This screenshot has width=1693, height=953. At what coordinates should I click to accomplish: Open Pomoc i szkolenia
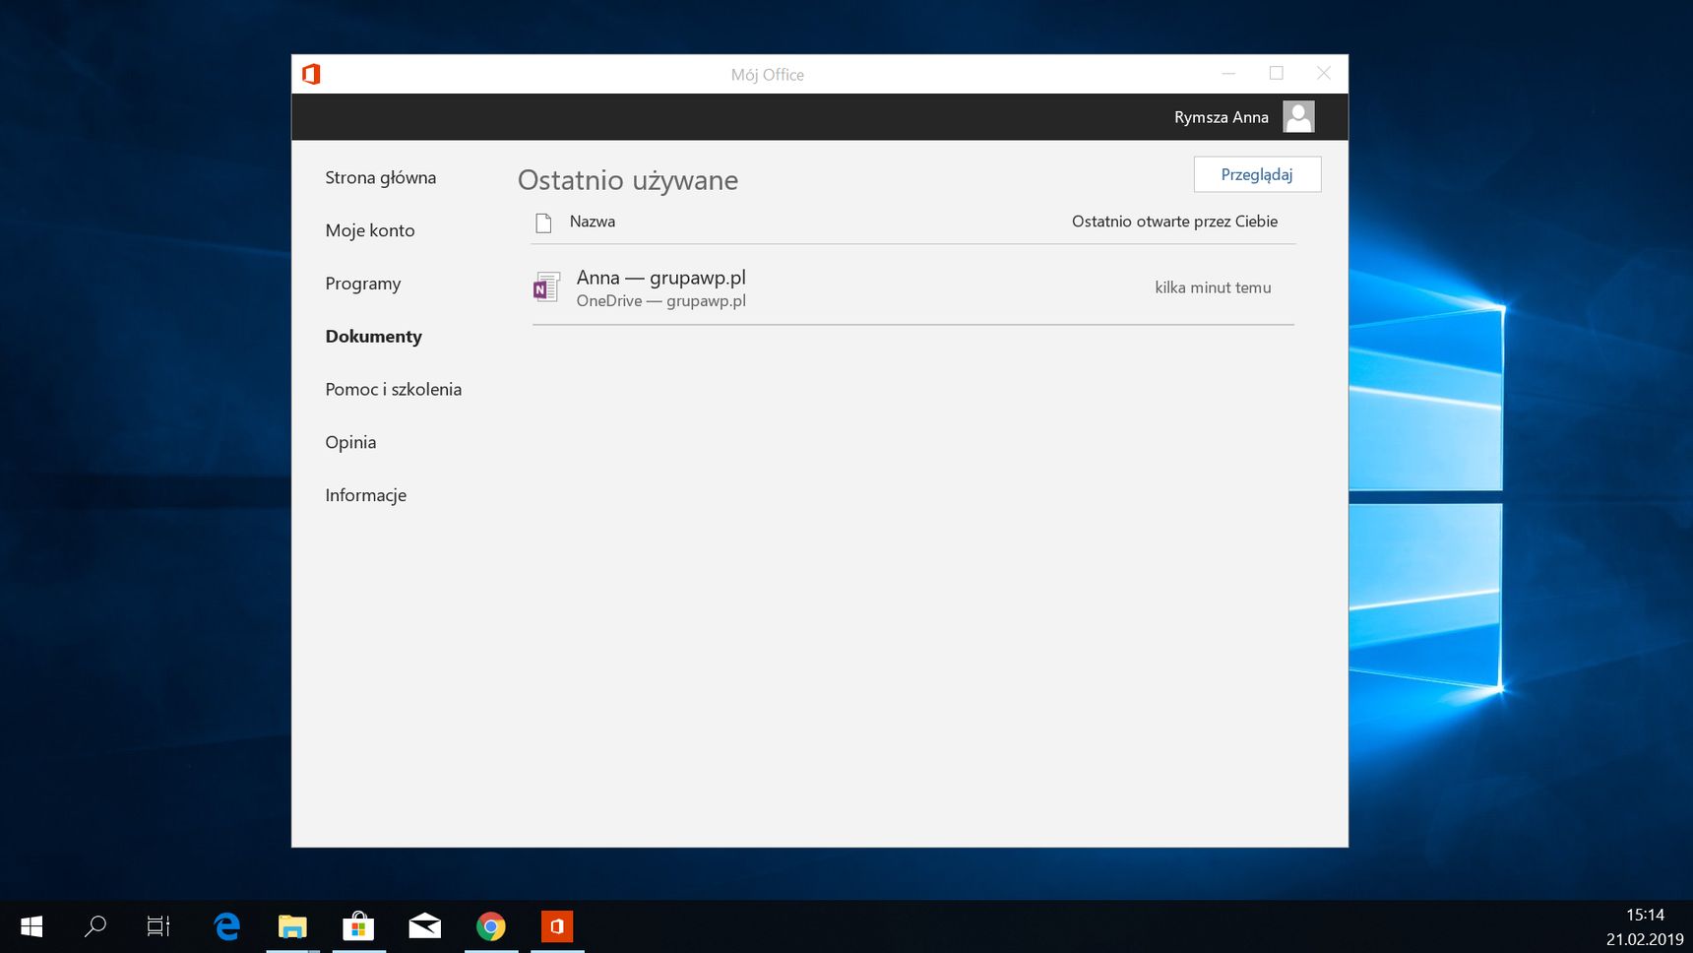tap(394, 389)
